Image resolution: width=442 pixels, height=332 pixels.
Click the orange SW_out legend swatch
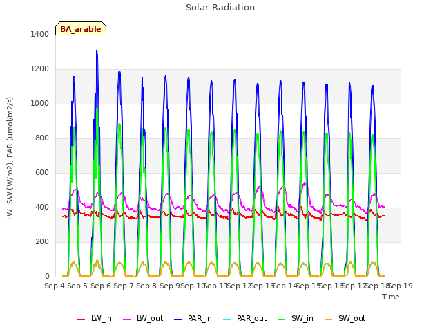(x=329, y=320)
